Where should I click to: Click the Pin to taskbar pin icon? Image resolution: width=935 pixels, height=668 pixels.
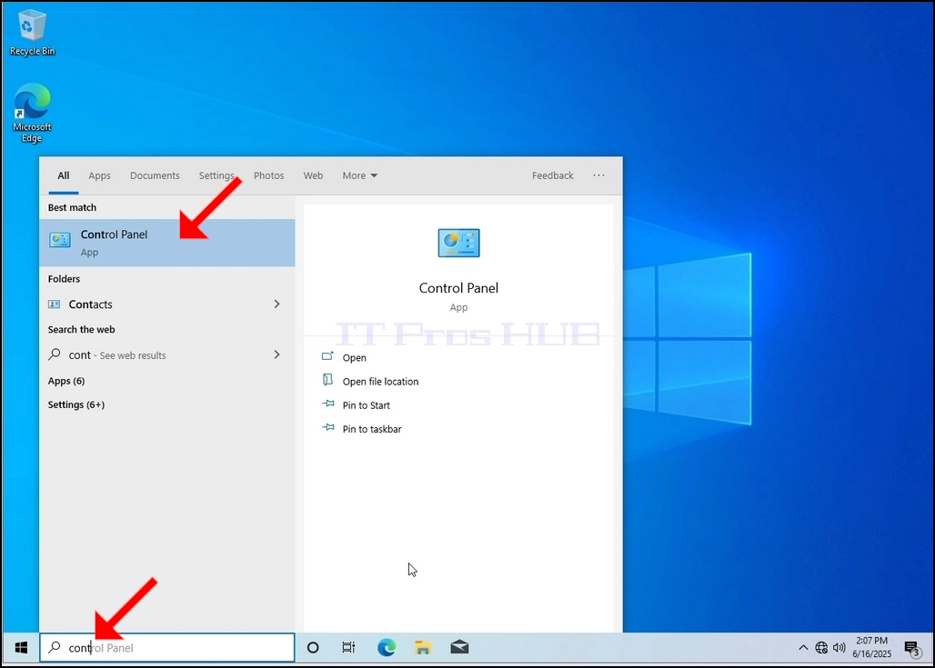point(328,428)
